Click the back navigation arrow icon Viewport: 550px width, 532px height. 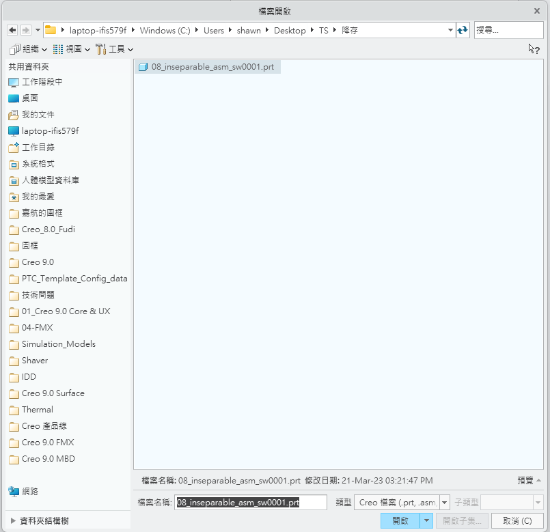[12, 30]
